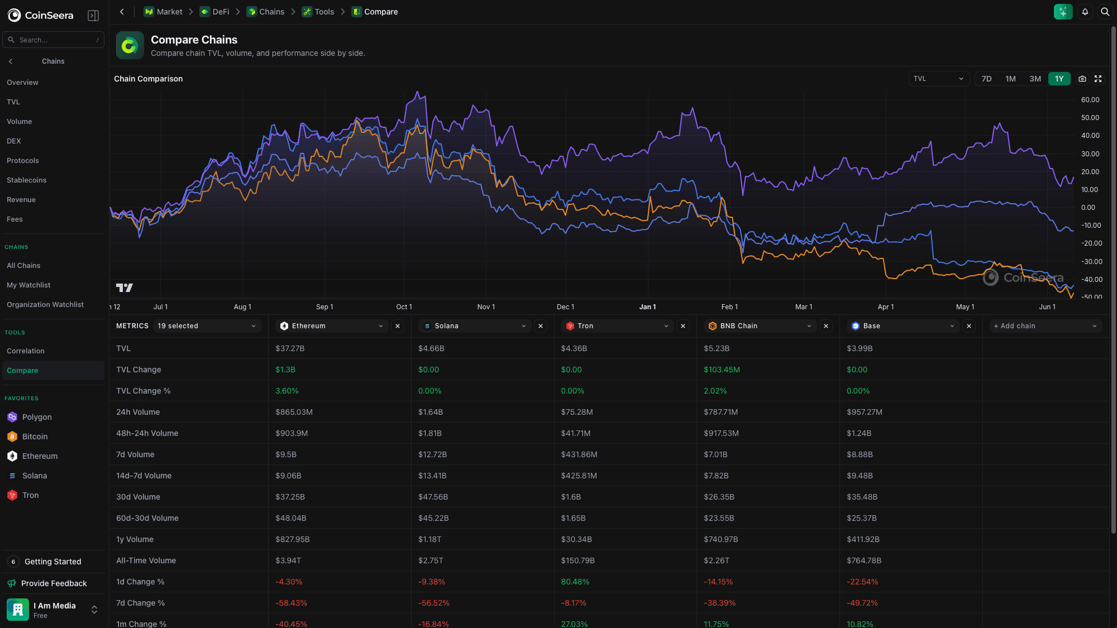The image size is (1117, 628).
Task: Click the Solana 1y Volume $1.18T
Action: tap(430, 539)
